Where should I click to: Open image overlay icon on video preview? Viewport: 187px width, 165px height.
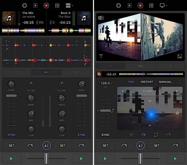click(179, 56)
